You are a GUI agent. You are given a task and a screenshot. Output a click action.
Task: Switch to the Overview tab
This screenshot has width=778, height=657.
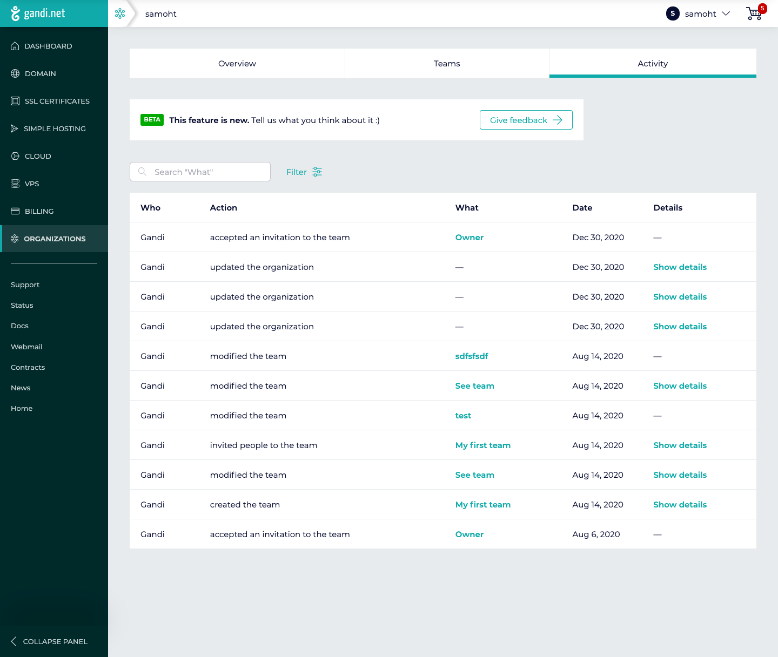tap(237, 63)
